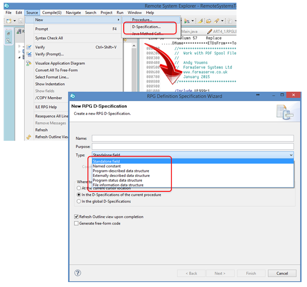Pick File information data structure option
The height and width of the screenshot is (287, 307).
[x=117, y=185]
